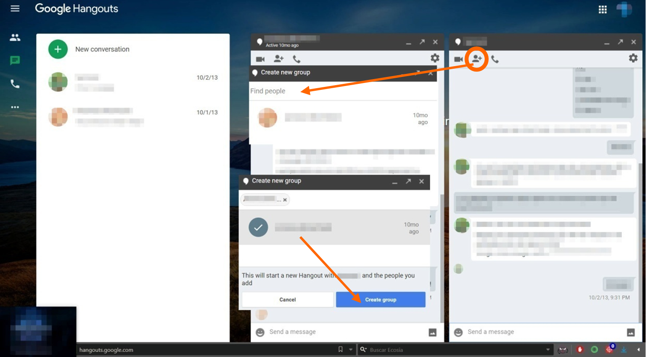The image size is (646, 357).
Task: Attach an image in right chat window
Action: 631,332
